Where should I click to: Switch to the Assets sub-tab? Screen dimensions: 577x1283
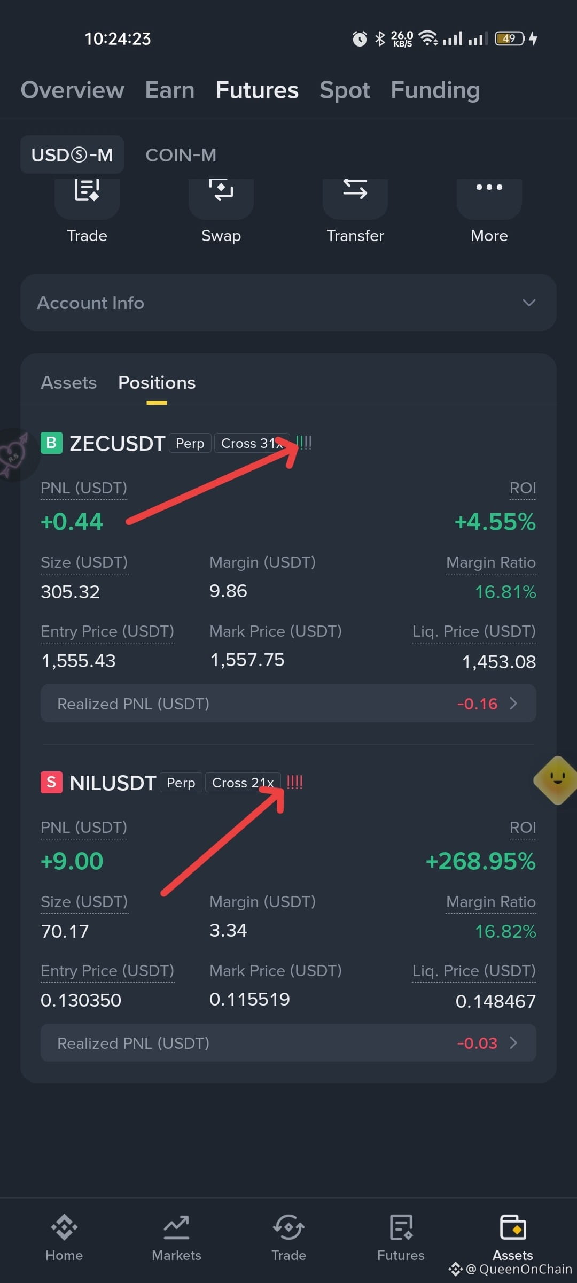69,383
